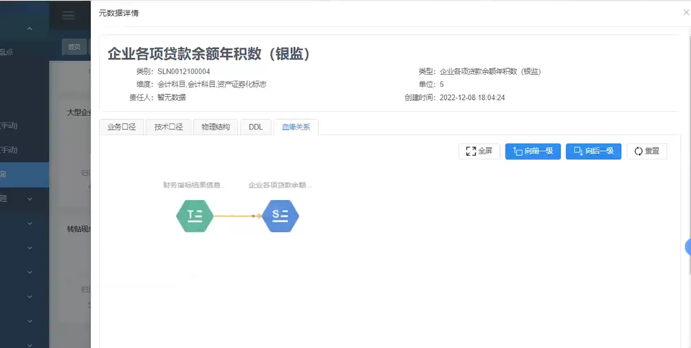This screenshot has height=348, width=691.
Task: Close the 元数据详情 panel
Action: point(686,13)
